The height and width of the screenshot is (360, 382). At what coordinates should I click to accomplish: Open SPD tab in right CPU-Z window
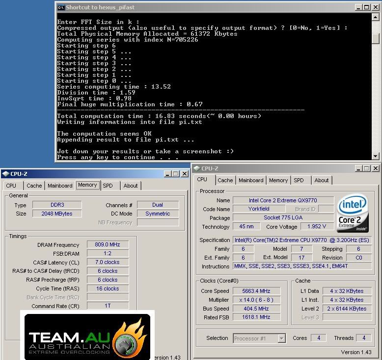tap(299, 180)
